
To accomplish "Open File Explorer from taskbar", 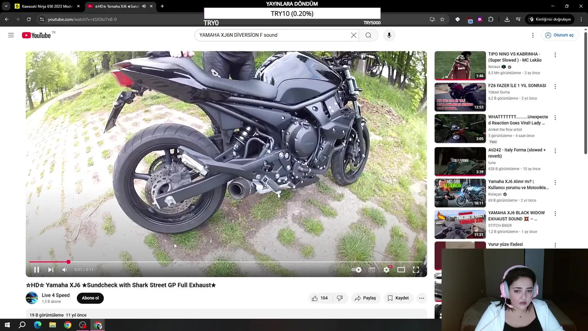I will 52,325.
